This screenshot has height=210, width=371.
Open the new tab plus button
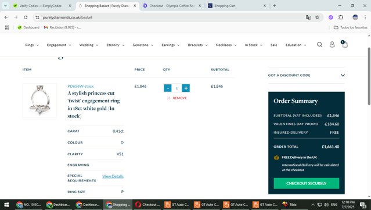(x=275, y=6)
